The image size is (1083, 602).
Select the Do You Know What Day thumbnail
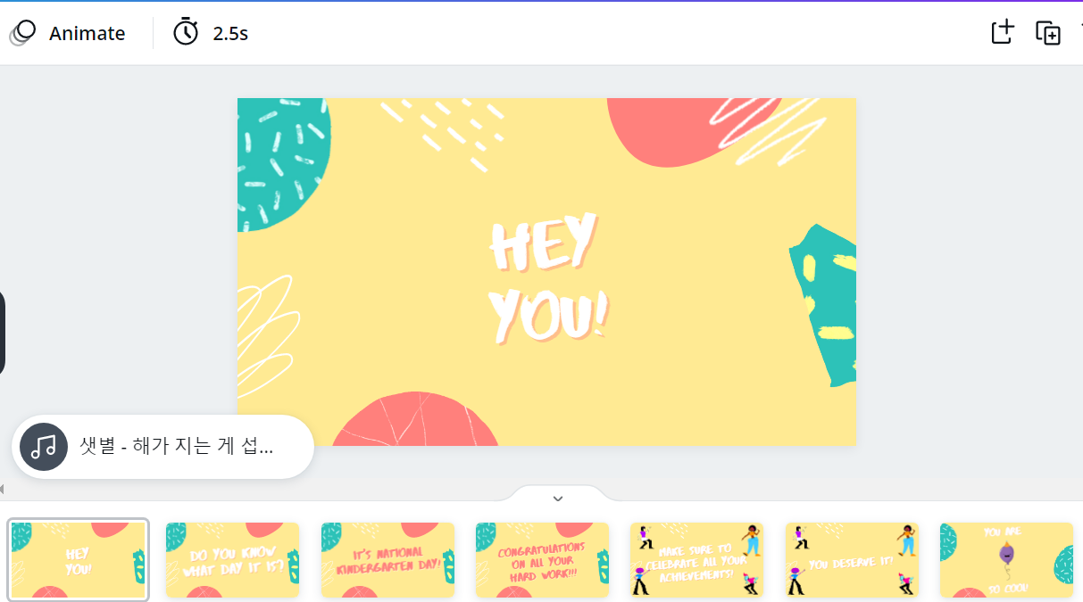232,560
